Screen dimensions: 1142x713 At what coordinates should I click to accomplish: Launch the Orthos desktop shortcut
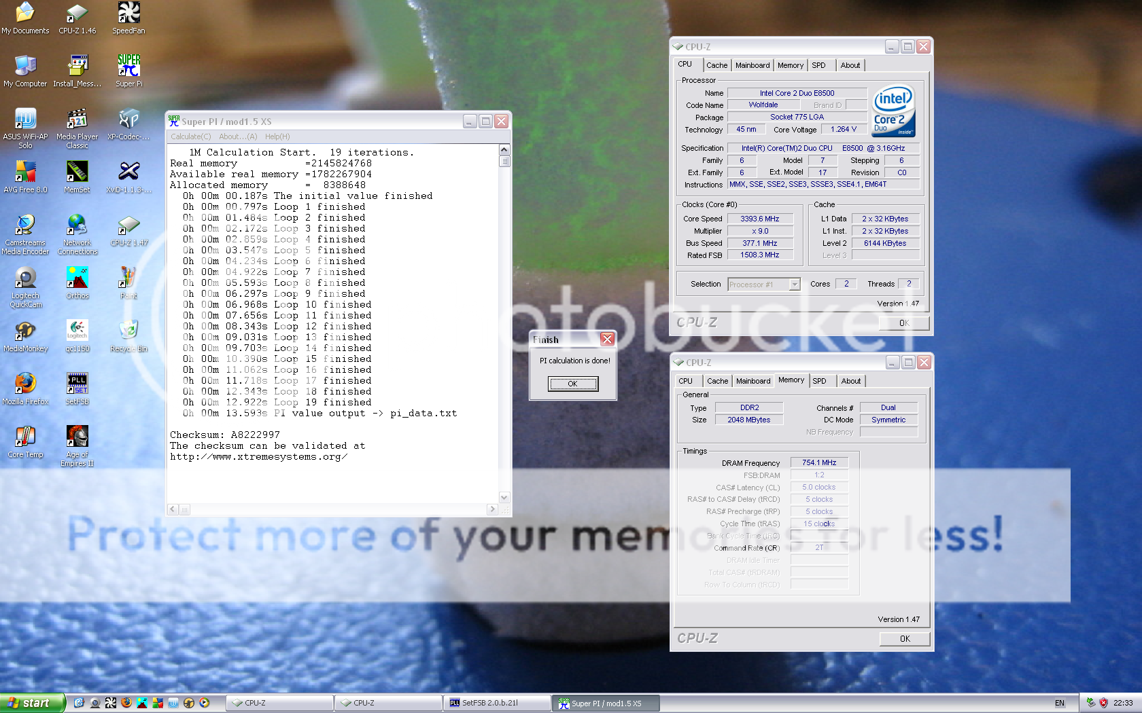[77, 282]
